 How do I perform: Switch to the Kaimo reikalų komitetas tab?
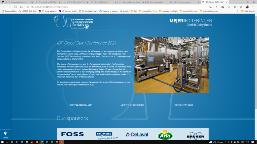[x=131, y=2]
